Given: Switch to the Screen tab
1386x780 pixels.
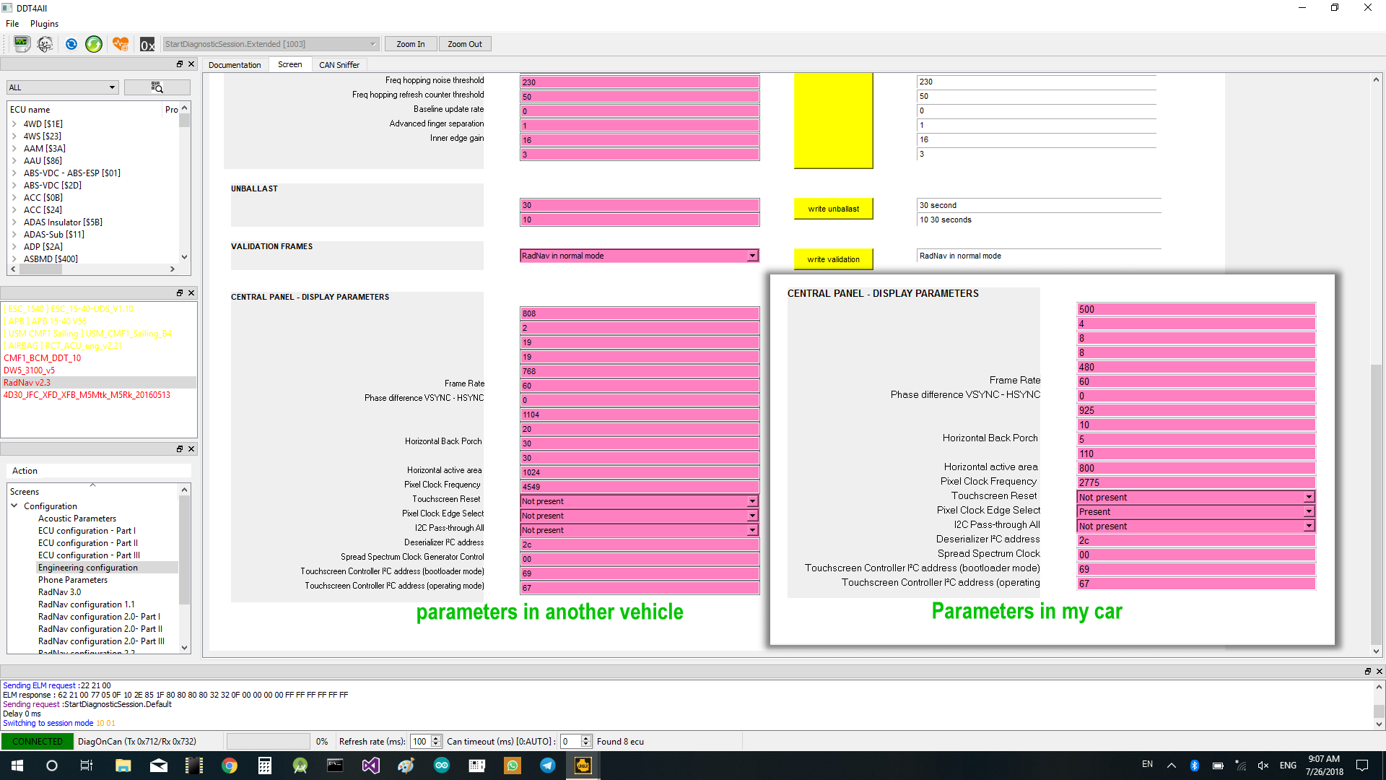Looking at the screenshot, I should pyautogui.click(x=289, y=64).
